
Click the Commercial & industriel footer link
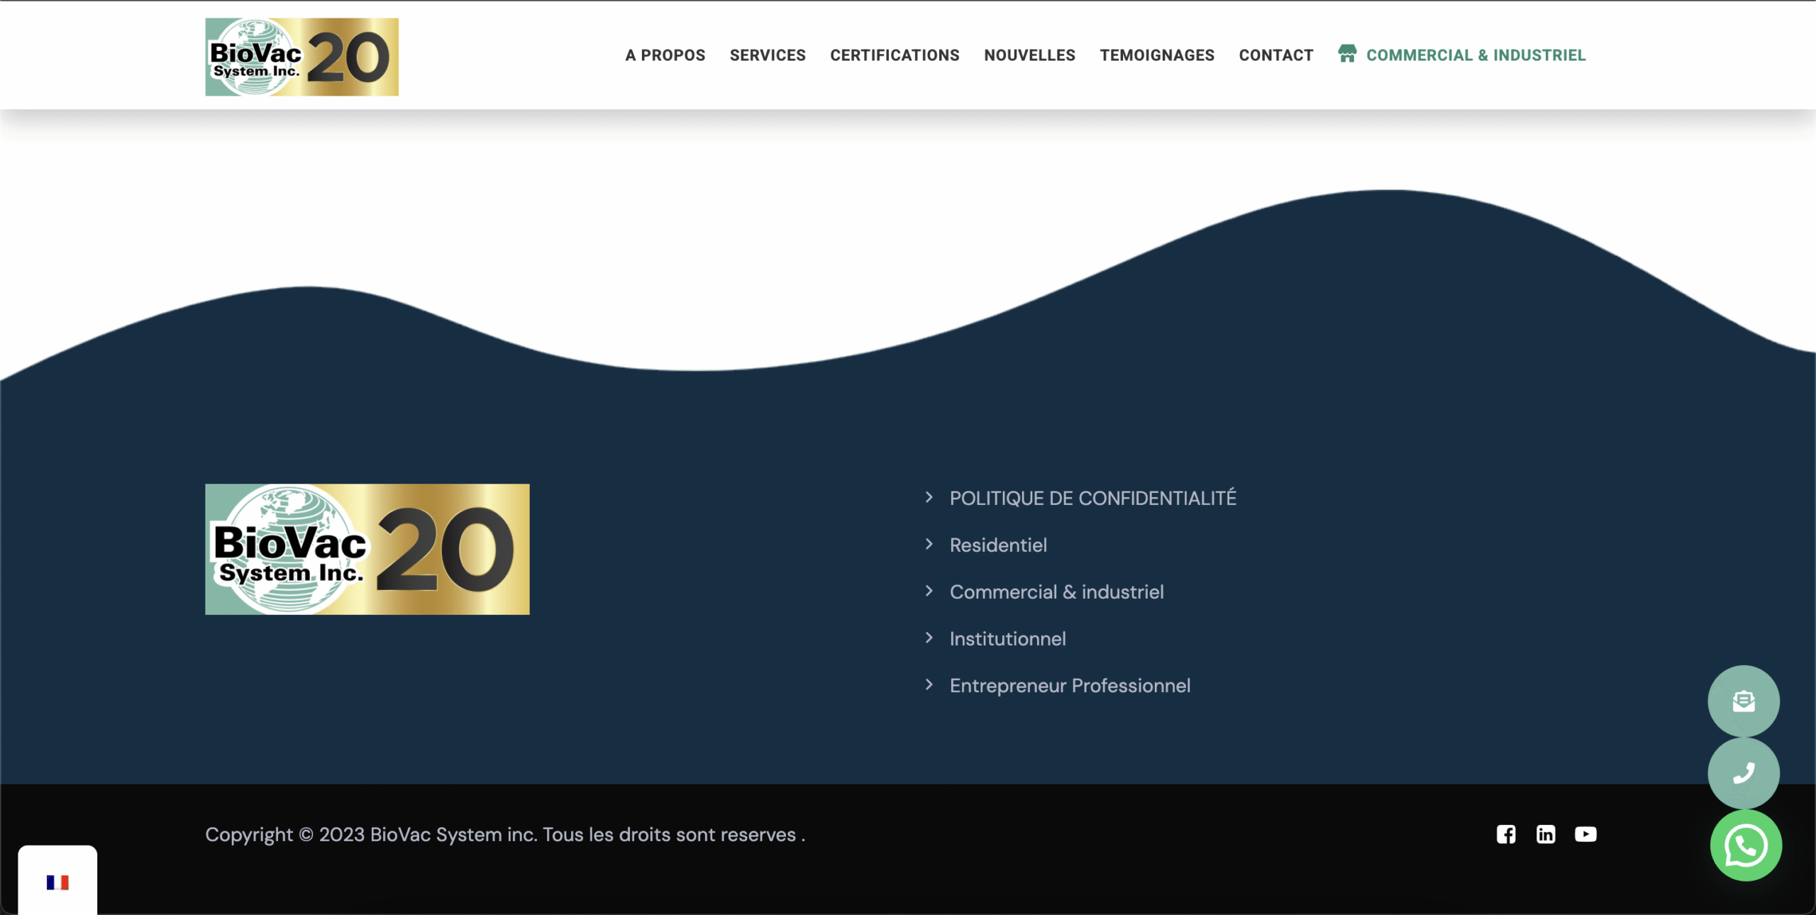pos(1056,592)
